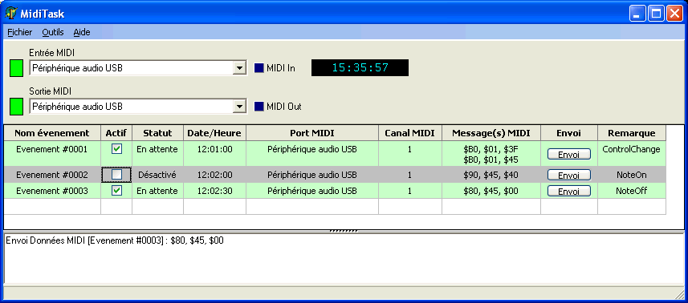
Task: Open the Fichier menu
Action: coord(20,32)
